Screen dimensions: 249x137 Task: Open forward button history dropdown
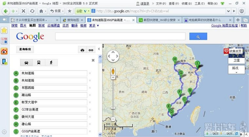17,11
